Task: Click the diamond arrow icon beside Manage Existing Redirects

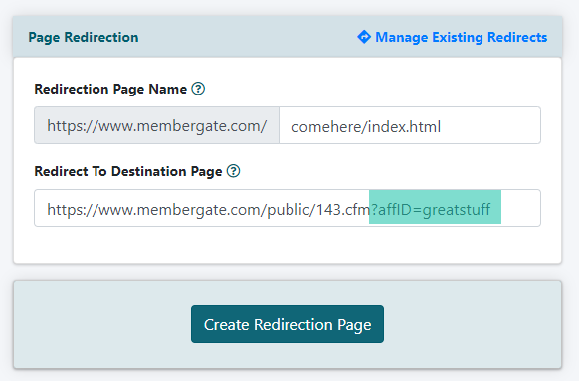Action: (x=364, y=37)
